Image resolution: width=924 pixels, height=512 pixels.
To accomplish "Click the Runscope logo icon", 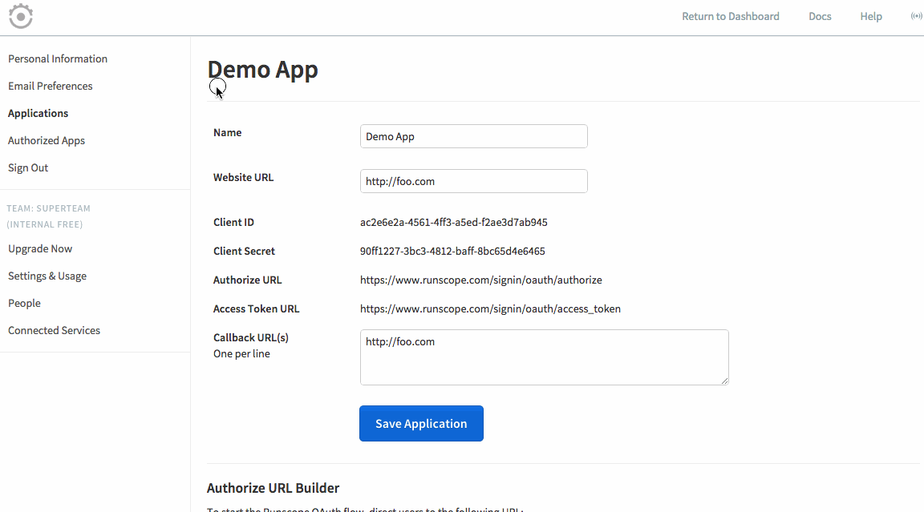I will point(21,16).
